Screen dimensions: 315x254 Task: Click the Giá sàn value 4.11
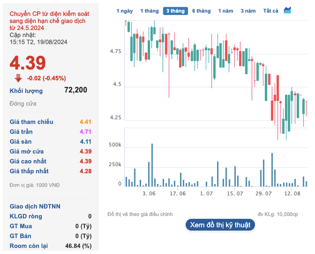click(85, 142)
